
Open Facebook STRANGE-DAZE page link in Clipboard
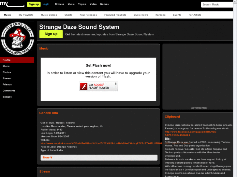tap(191, 133)
